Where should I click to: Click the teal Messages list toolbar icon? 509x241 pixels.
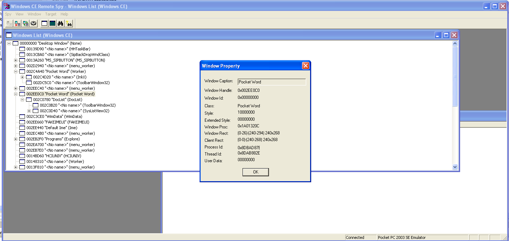[52, 24]
